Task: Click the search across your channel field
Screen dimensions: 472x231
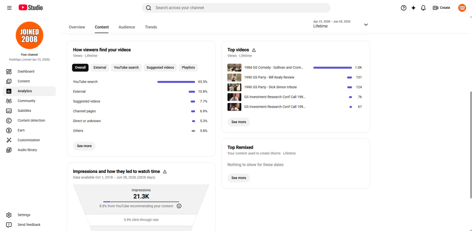Action: 236,8
